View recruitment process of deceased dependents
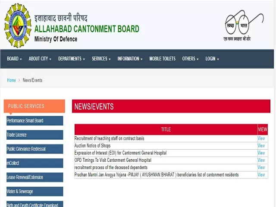This screenshot has width=276, height=207. [x=261, y=167]
